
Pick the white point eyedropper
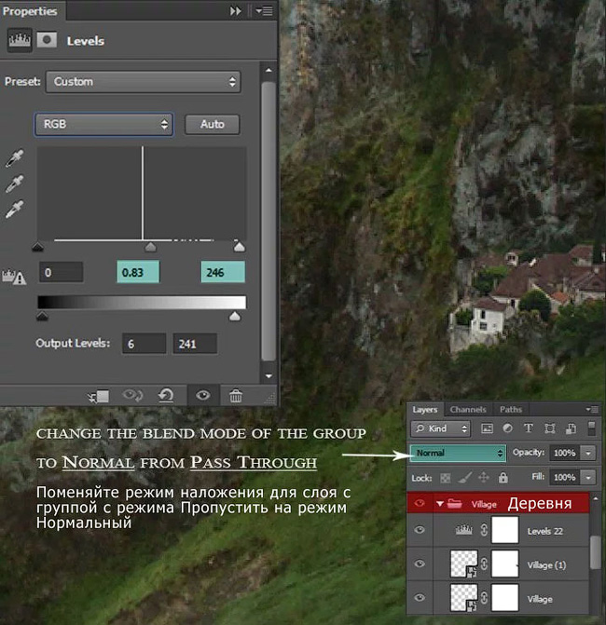15,210
